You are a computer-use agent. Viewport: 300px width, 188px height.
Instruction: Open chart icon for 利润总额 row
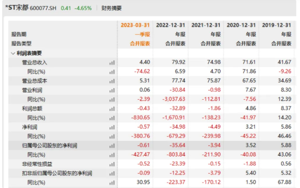112,109
